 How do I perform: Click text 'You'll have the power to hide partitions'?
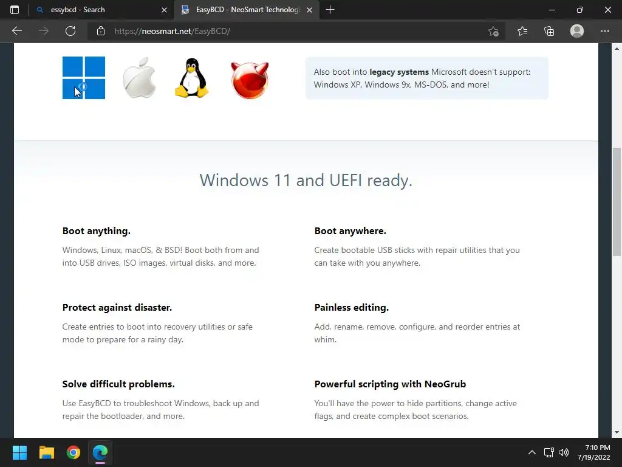[x=388, y=404]
